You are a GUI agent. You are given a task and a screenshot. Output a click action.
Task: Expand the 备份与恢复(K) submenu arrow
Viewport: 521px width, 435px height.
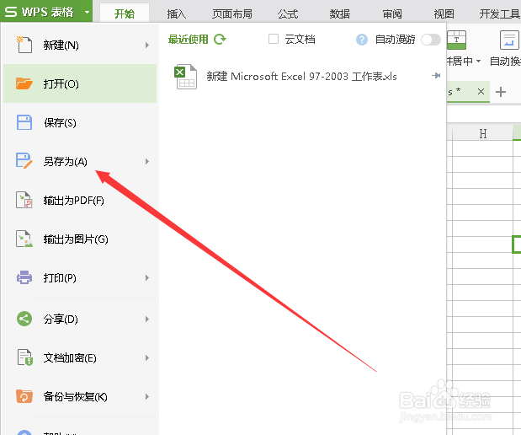pyautogui.click(x=147, y=396)
